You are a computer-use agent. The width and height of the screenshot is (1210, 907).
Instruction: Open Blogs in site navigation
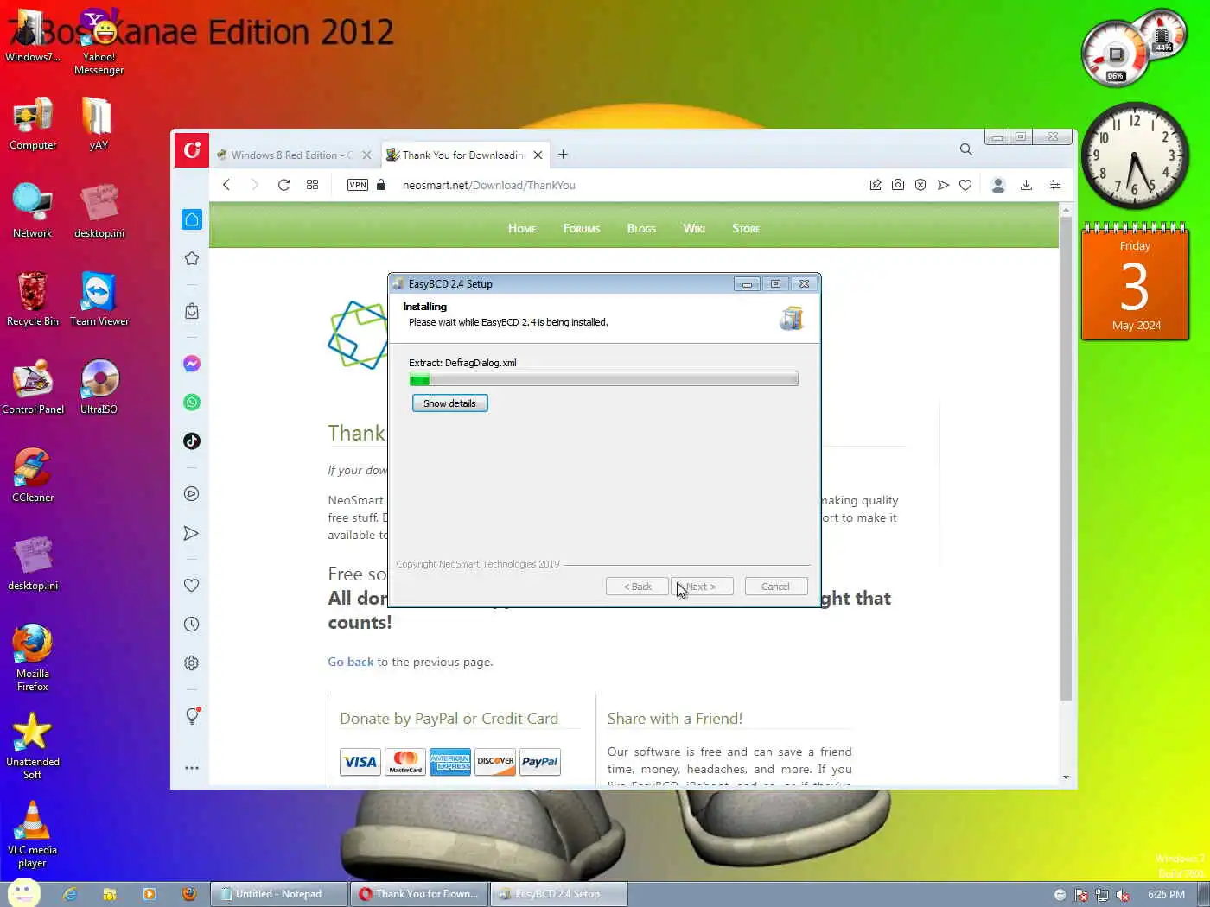(x=641, y=229)
